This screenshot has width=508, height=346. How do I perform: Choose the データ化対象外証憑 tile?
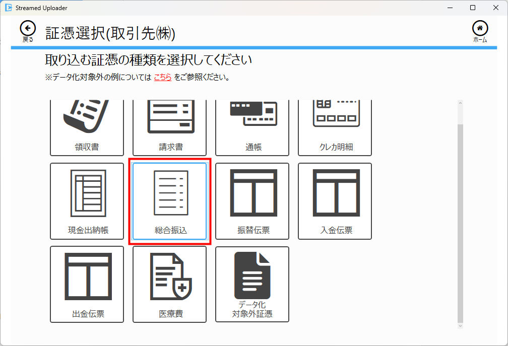tap(252, 284)
